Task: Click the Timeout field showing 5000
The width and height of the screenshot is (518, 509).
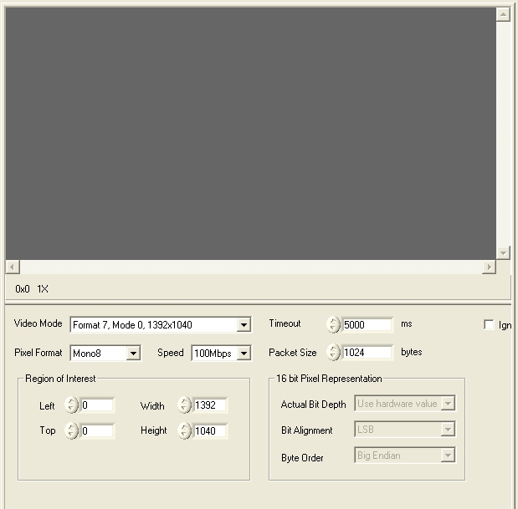Action: (x=367, y=324)
